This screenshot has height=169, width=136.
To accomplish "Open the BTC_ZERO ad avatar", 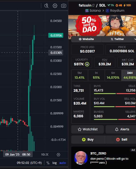I will [x=81, y=158].
